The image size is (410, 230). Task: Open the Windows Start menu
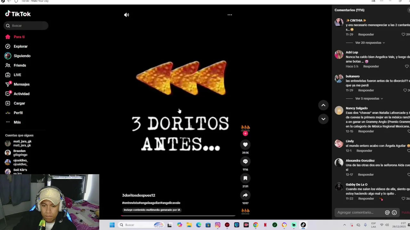pyautogui.click(x=112, y=225)
